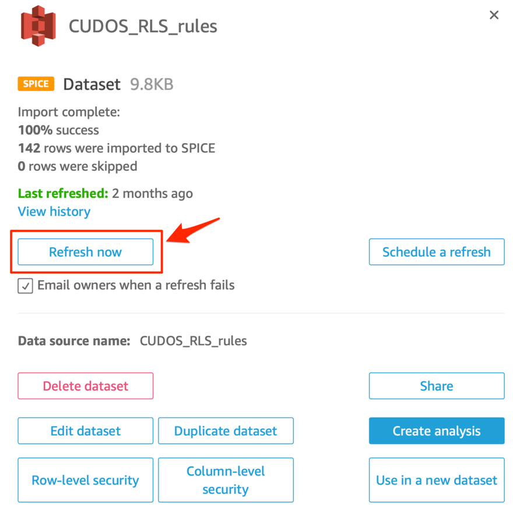Viewport: 513px width, 508px height.
Task: Click the Delete dataset button
Action: 85,386
